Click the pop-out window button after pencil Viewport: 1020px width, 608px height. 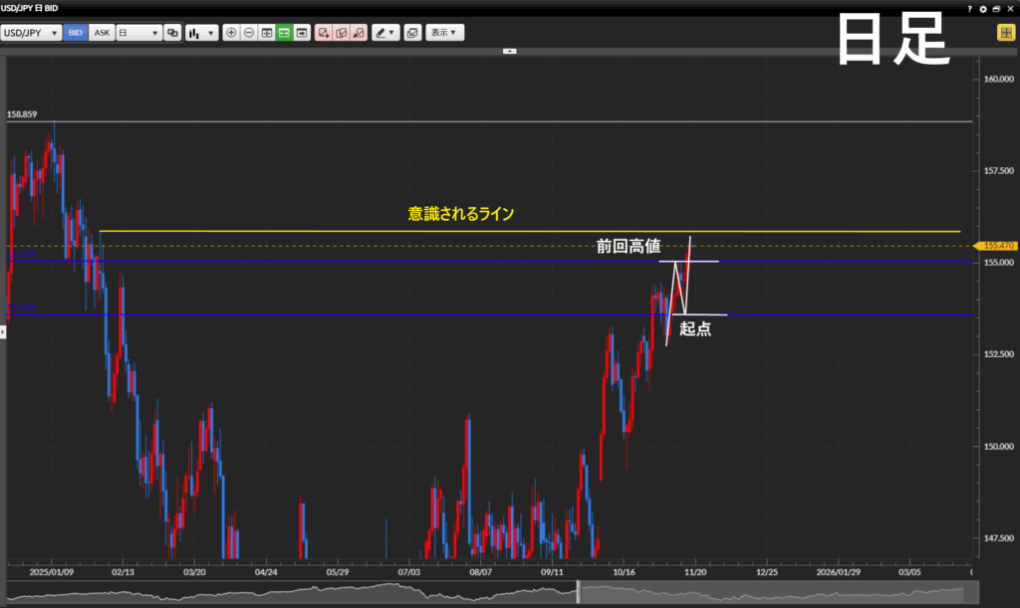412,33
